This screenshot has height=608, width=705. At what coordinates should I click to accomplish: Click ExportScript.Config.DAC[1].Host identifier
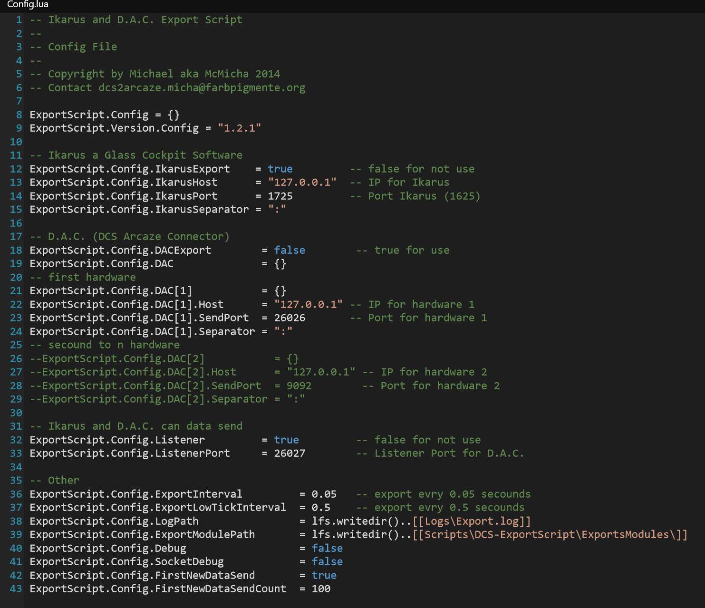coord(126,305)
